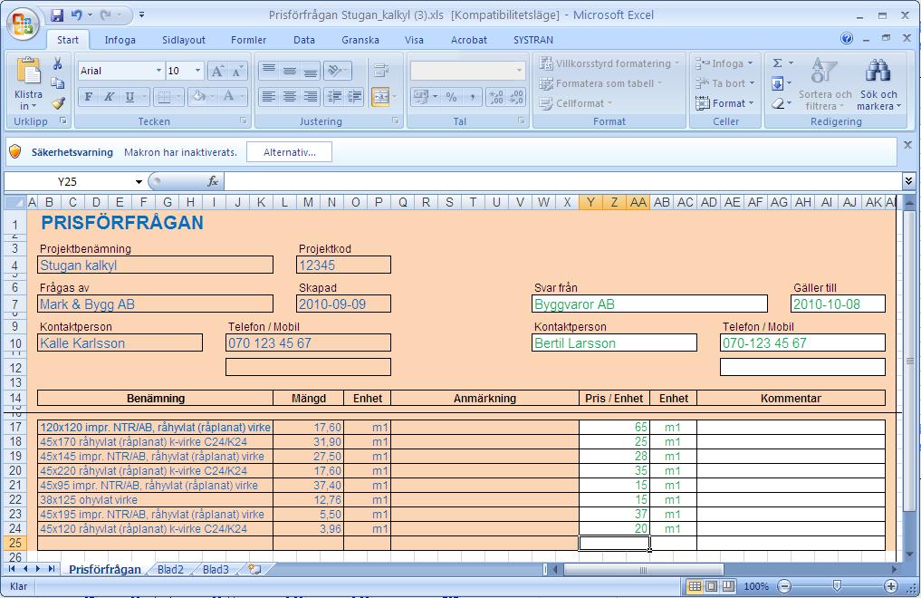921x598 pixels.
Task: Open the font name Arial dropdown
Action: tap(158, 71)
